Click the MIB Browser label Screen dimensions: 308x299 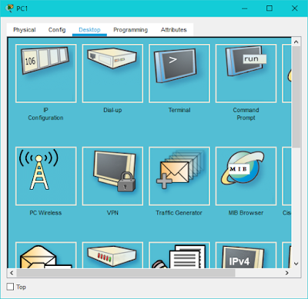click(246, 213)
